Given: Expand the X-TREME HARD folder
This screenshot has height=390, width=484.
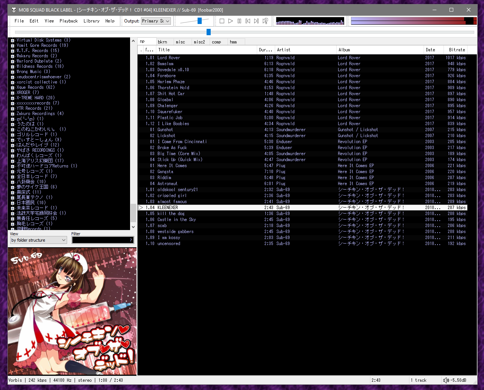Looking at the screenshot, I should tap(13, 98).
